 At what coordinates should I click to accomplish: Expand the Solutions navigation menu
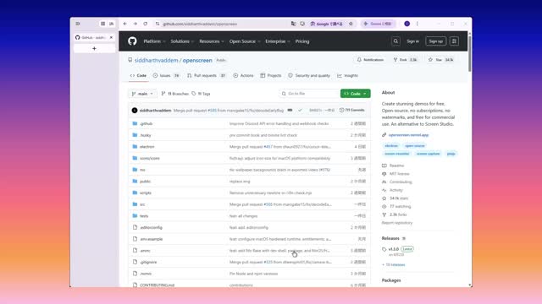click(183, 41)
